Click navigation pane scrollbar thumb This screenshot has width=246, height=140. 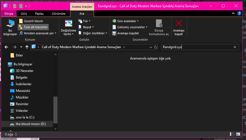coord(55,110)
